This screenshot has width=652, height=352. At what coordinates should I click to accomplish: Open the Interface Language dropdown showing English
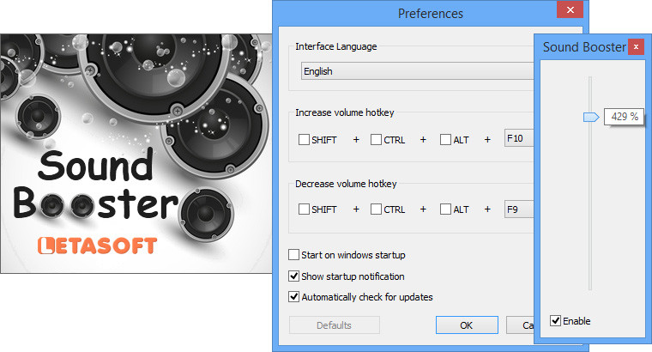click(417, 72)
